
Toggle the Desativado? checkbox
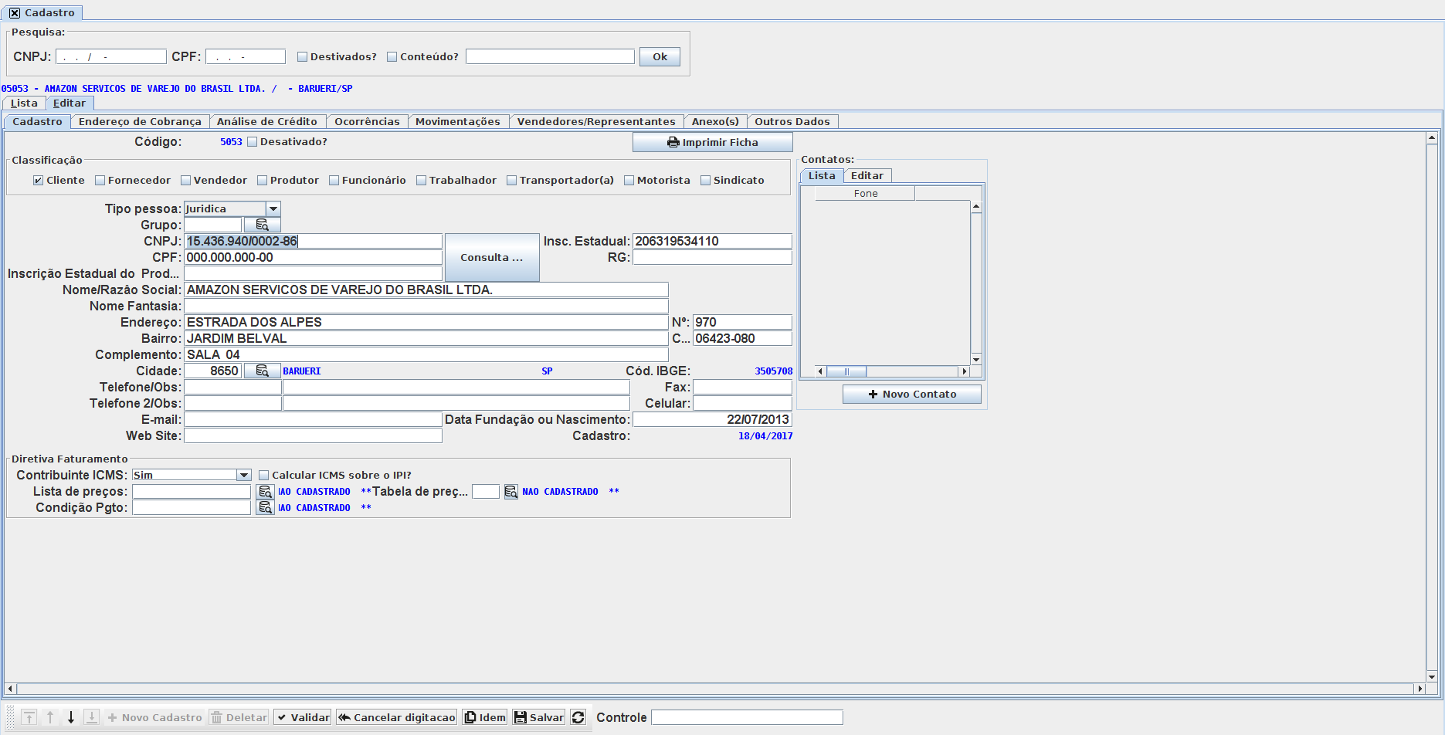pyautogui.click(x=252, y=142)
